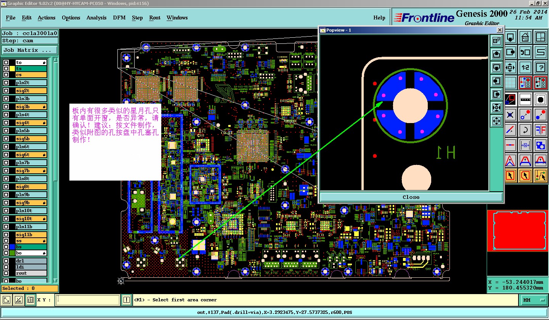This screenshot has width=549, height=320.
Task: Click the undo arrow rectangle icon
Action: [x=525, y=52]
